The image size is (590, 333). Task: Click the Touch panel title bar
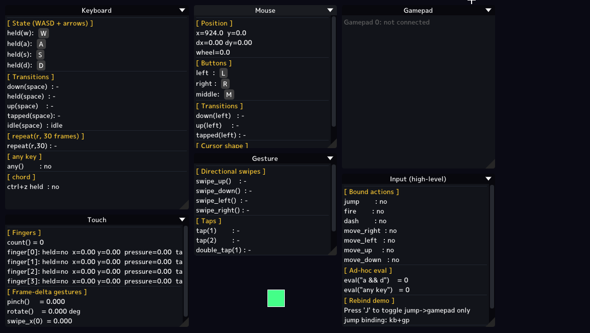point(96,220)
